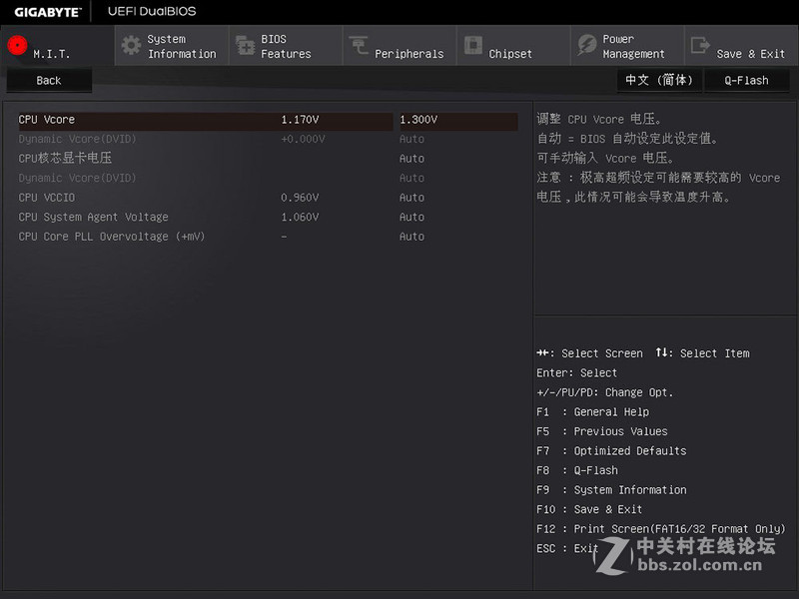
Task: Switch to BIOS Features tab
Action: 286,46
